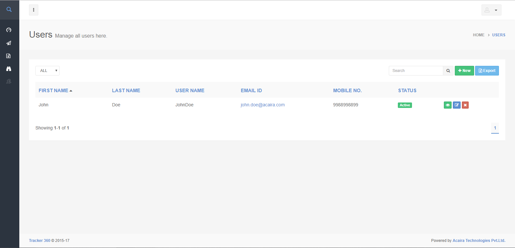This screenshot has width=515, height=248.
Task: Click the green New button
Action: [x=464, y=71]
